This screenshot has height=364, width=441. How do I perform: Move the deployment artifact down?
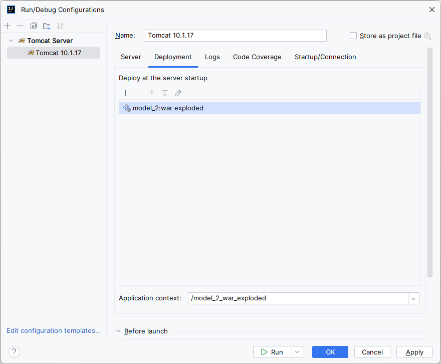coord(165,93)
